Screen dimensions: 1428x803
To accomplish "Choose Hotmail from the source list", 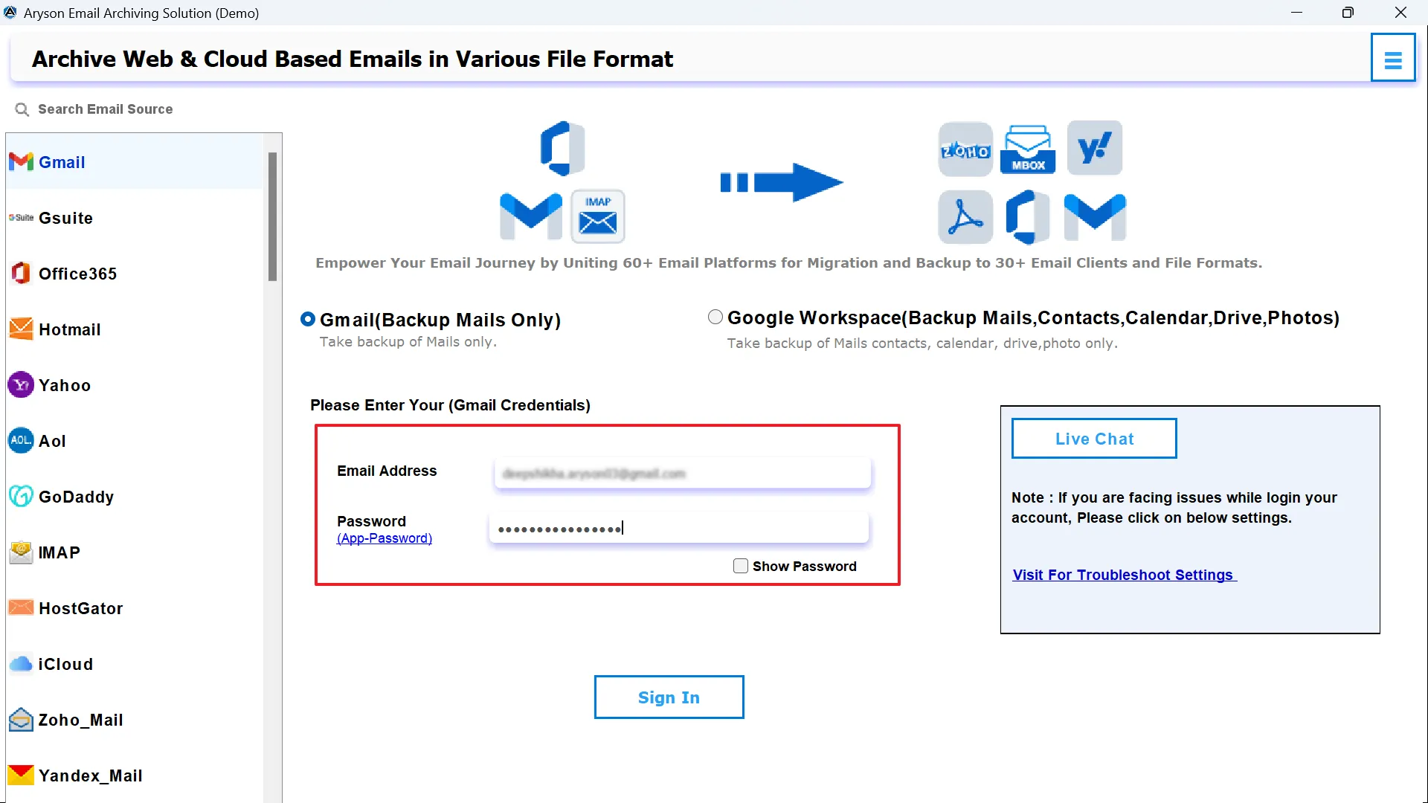I will tap(135, 329).
